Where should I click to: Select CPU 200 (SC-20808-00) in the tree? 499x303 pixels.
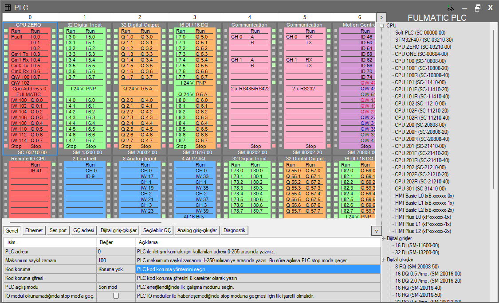(420, 125)
